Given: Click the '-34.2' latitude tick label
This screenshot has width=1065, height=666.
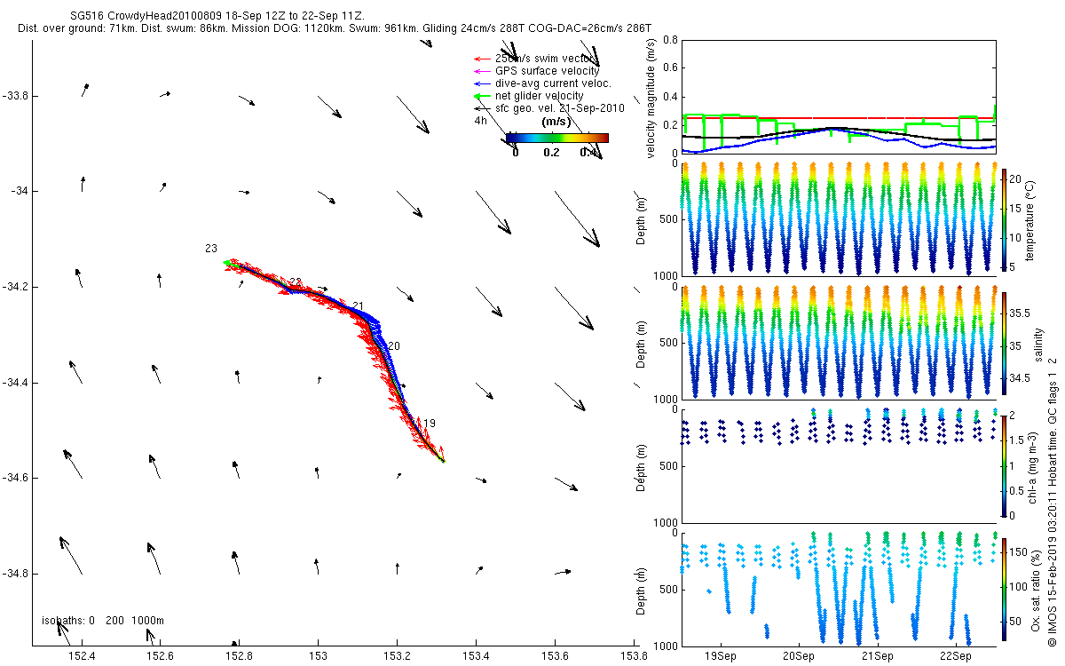Looking at the screenshot, I should tap(14, 287).
